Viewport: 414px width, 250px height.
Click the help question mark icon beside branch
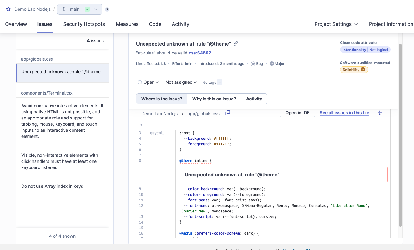coord(107,10)
